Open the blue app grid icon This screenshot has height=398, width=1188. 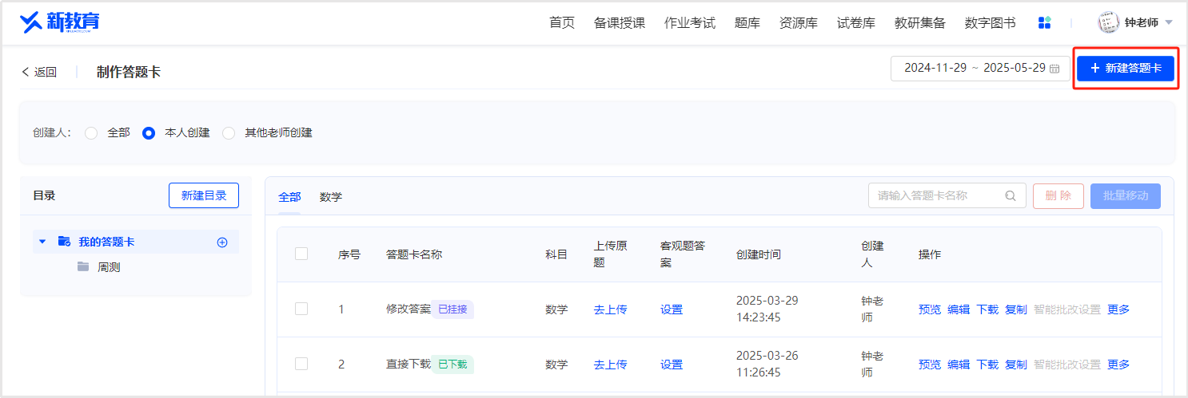pos(1044,23)
